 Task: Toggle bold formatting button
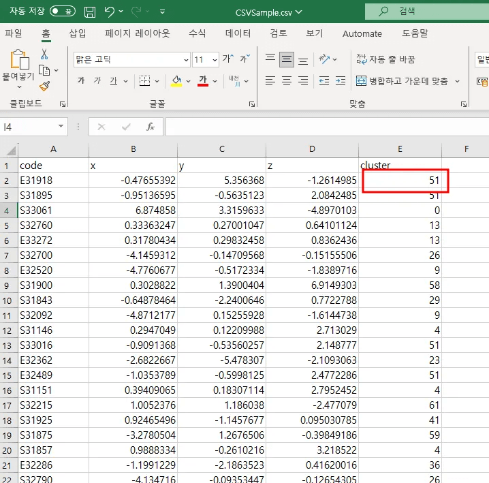coord(81,81)
